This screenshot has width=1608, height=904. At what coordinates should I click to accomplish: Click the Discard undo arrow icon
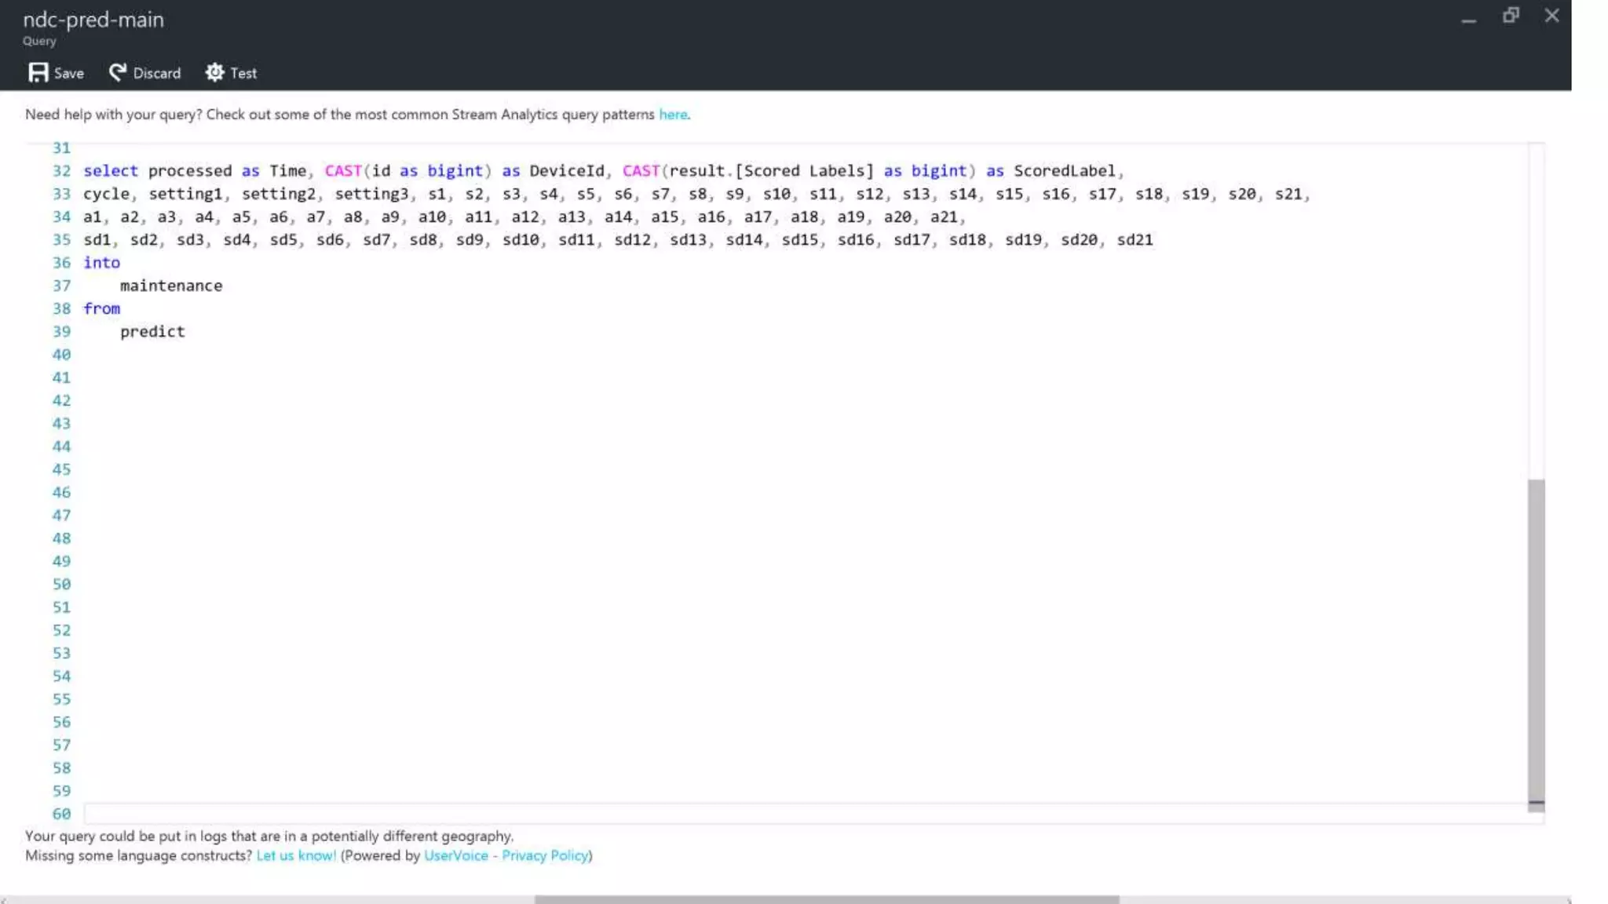(118, 73)
